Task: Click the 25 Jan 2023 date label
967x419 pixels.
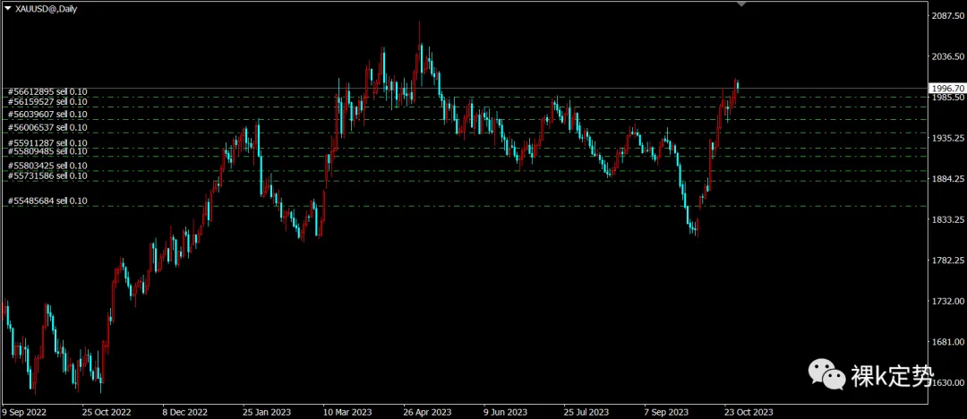Action: 267,412
